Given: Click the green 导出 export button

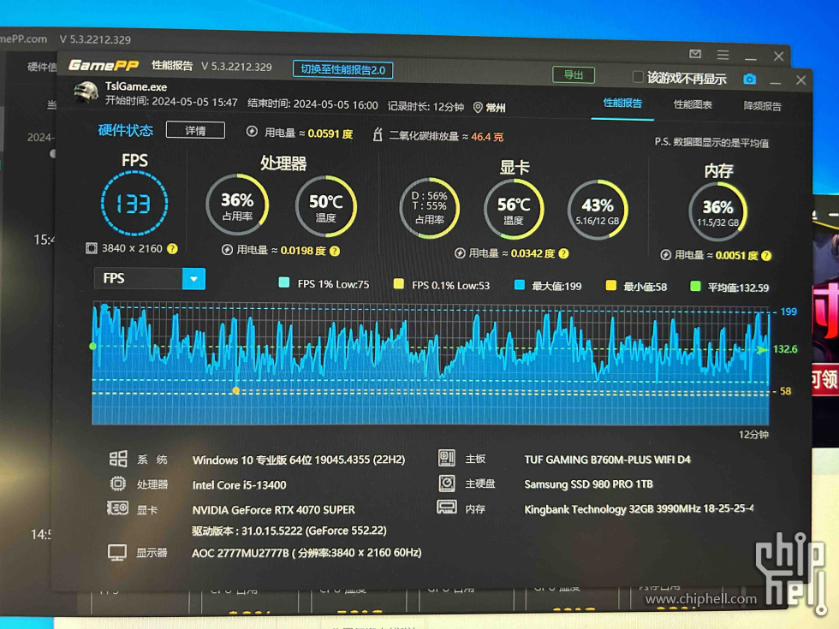Looking at the screenshot, I should (574, 74).
